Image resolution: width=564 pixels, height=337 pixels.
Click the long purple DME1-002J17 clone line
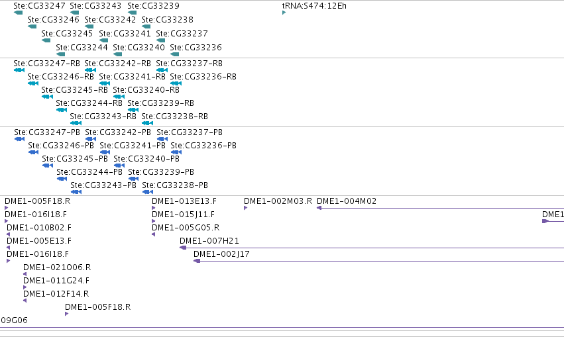tap(378, 262)
